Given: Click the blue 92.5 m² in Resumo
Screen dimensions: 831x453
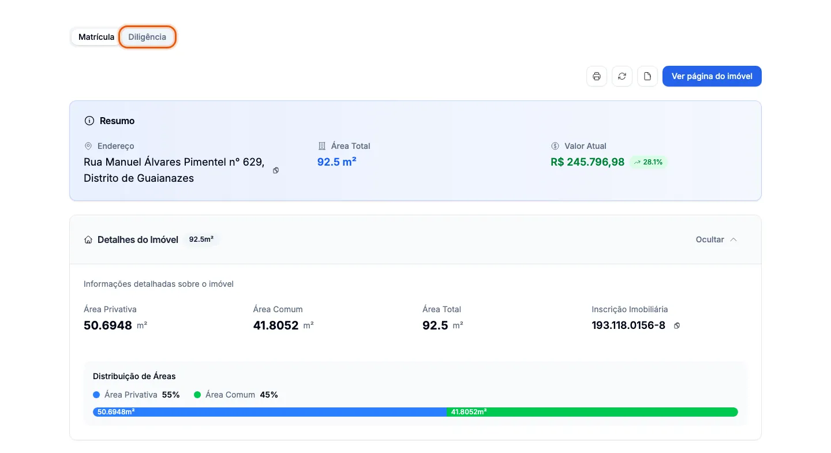Looking at the screenshot, I should pyautogui.click(x=337, y=162).
